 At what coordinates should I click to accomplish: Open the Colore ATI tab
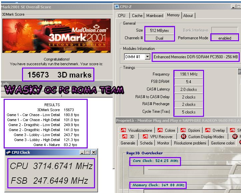[x=166, y=130]
